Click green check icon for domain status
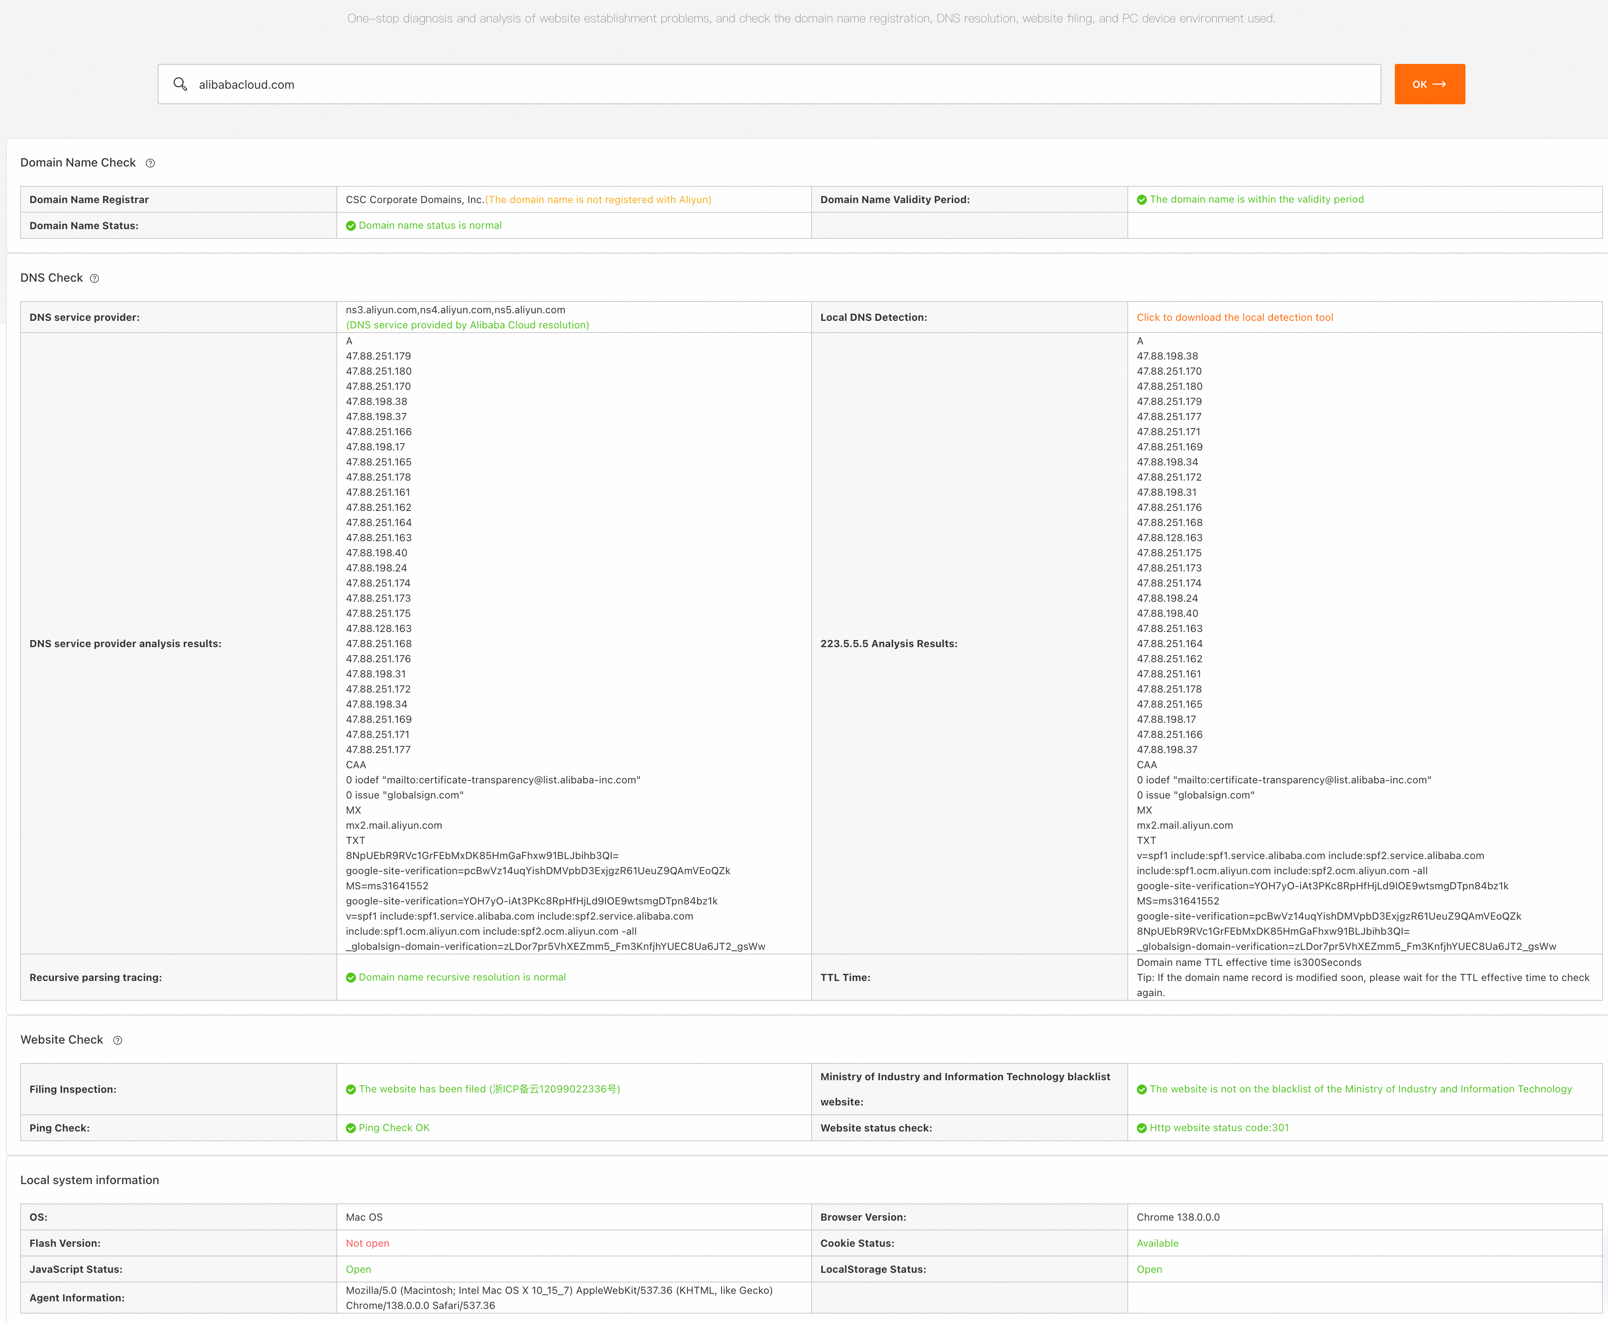This screenshot has height=1322, width=1608. click(x=351, y=226)
